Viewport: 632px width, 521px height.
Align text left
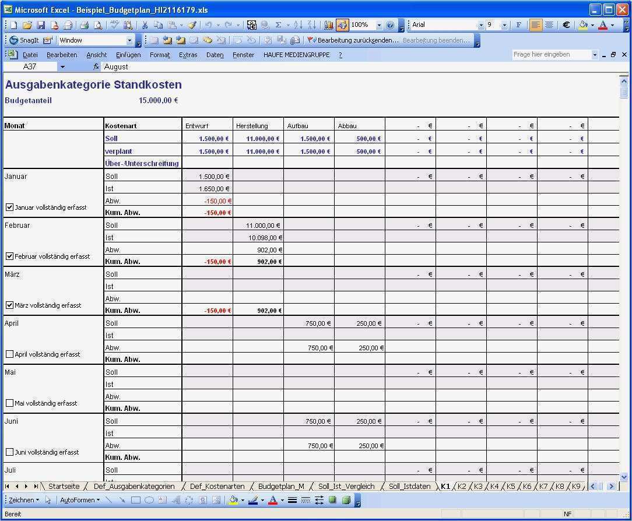coord(535,25)
